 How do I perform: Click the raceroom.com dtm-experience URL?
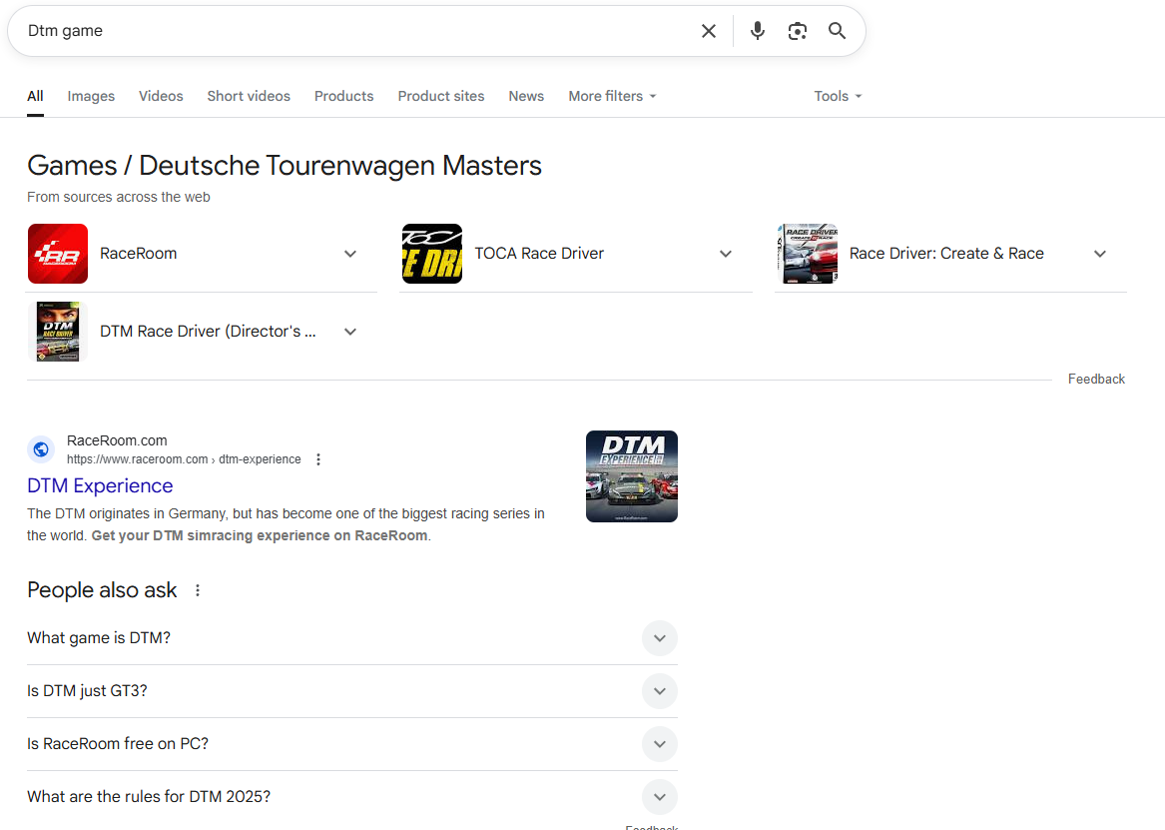click(x=184, y=459)
